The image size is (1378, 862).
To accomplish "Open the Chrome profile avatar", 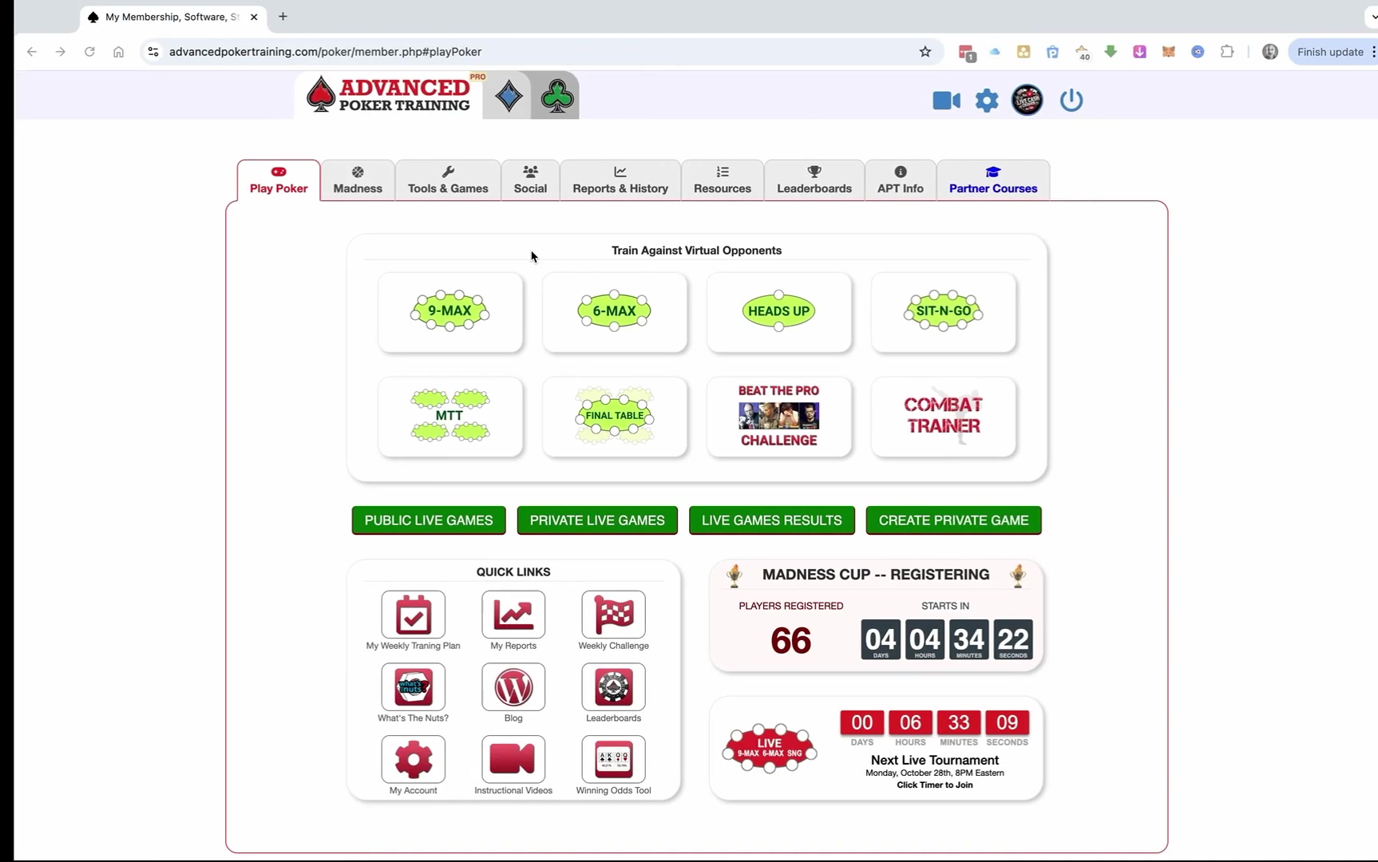I will tap(1269, 52).
